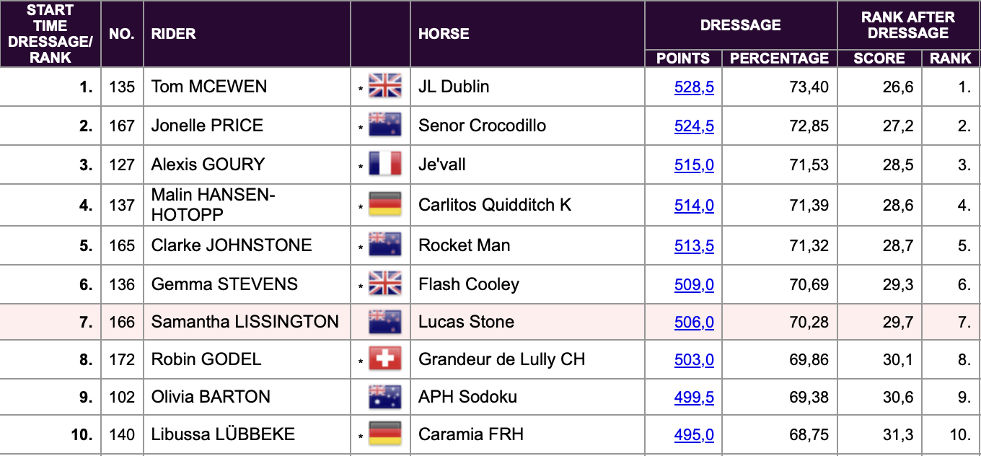Click the horse name Senor Crocodillo
The width and height of the screenshot is (981, 456).
tap(482, 126)
